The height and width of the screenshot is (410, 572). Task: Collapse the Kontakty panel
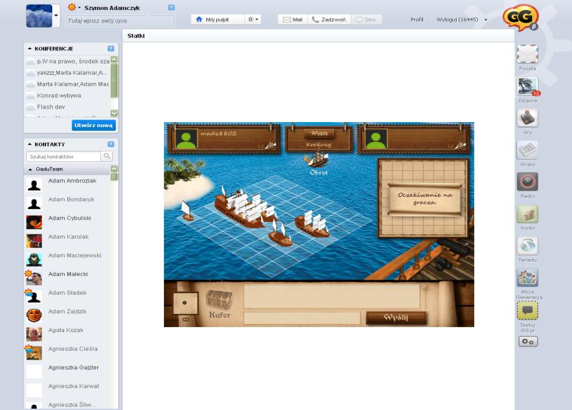click(x=29, y=144)
